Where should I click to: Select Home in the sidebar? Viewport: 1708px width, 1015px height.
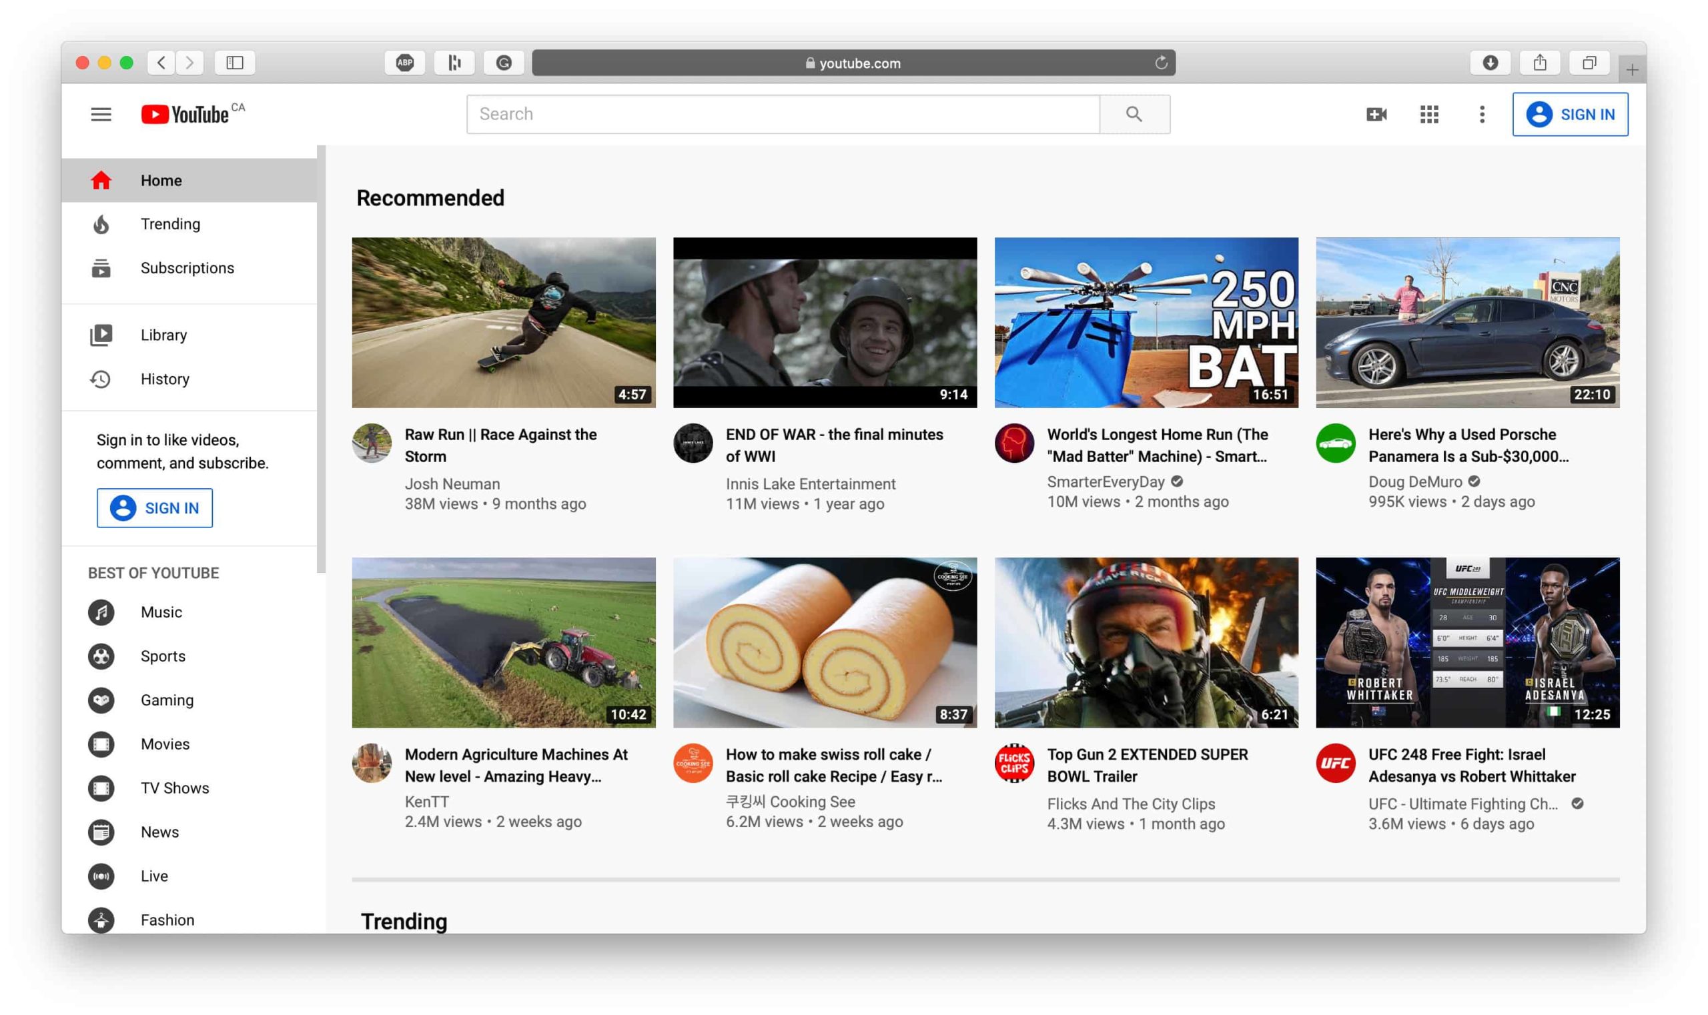point(189,181)
